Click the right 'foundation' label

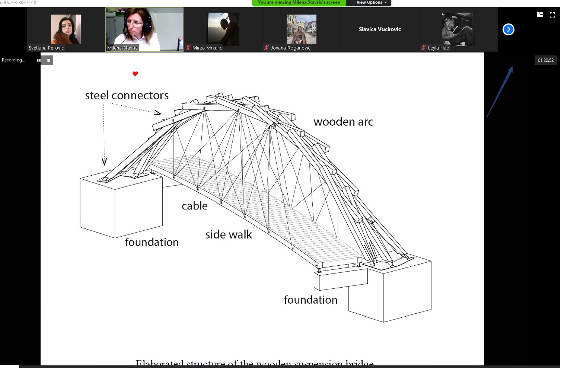(311, 300)
